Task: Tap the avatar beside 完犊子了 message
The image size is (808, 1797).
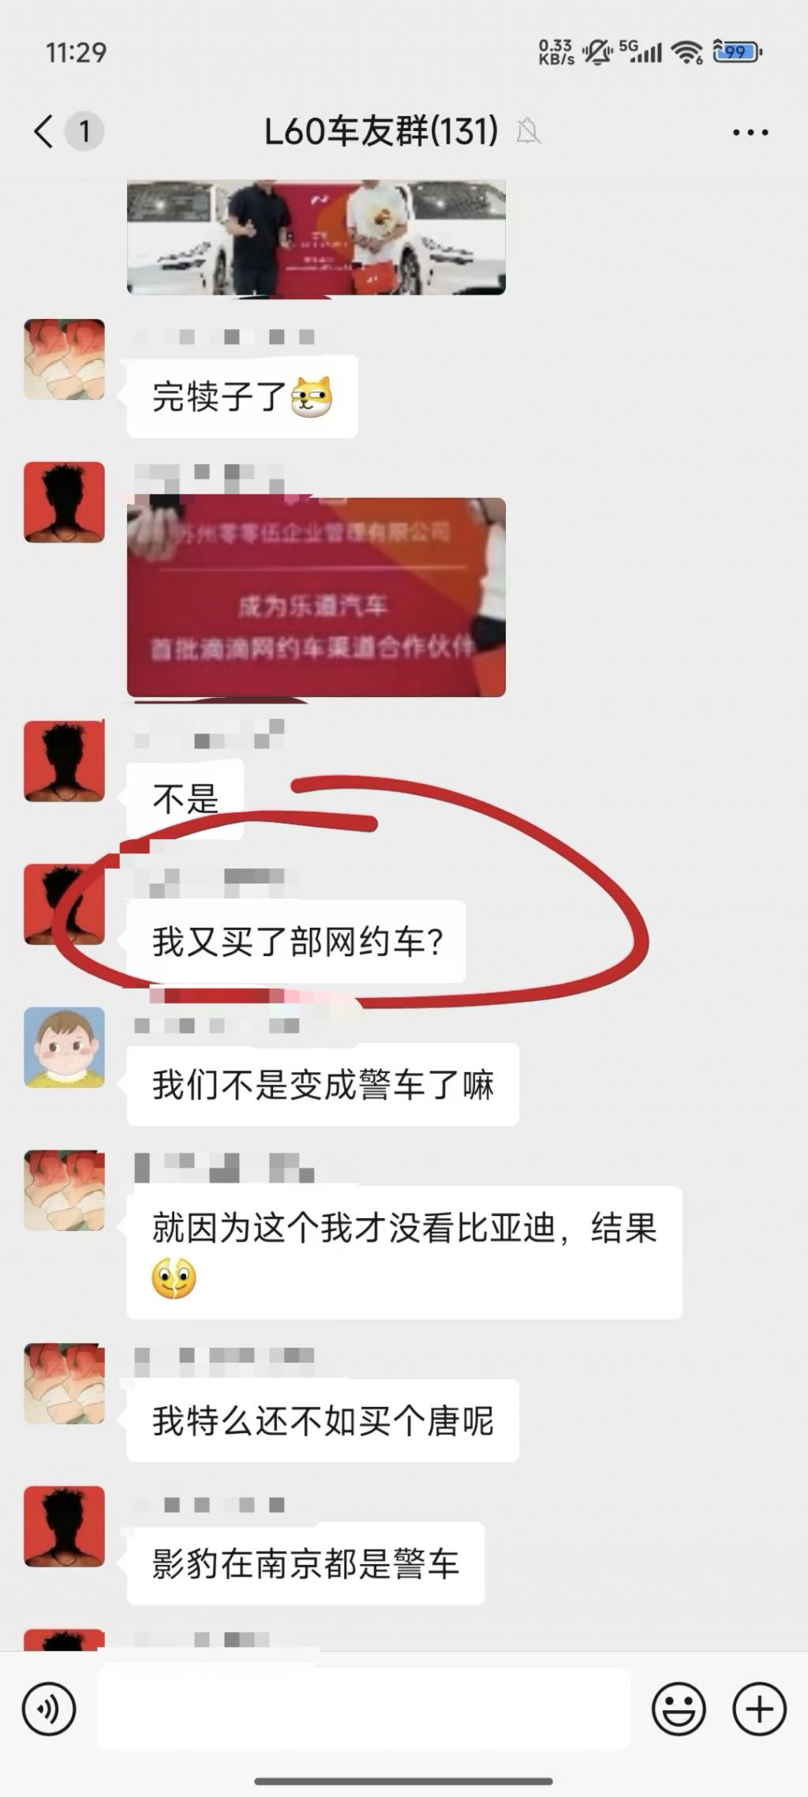Action: click(x=64, y=359)
